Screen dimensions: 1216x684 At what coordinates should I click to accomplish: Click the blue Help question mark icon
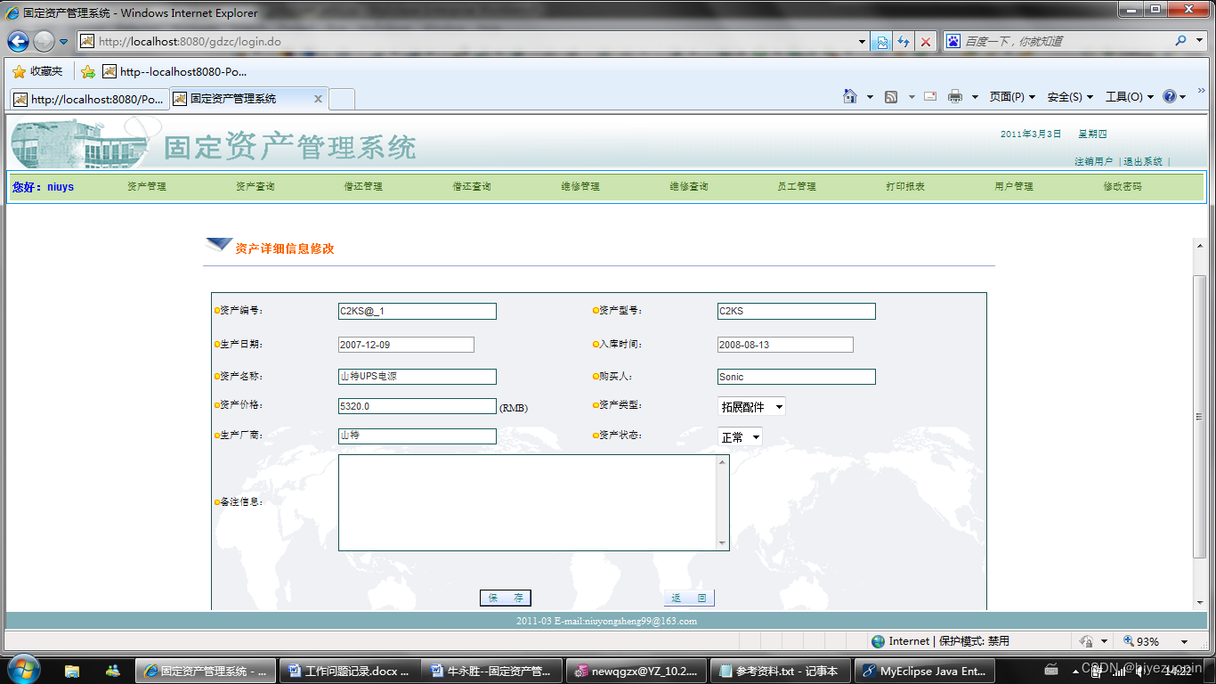click(1170, 96)
